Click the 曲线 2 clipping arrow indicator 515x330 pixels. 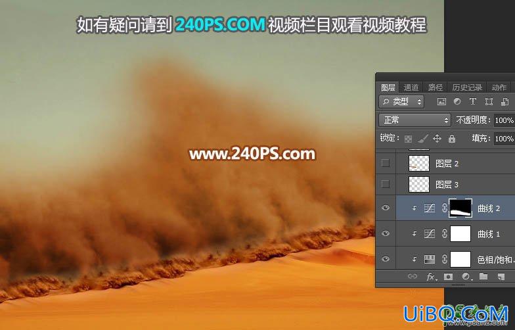(x=414, y=208)
